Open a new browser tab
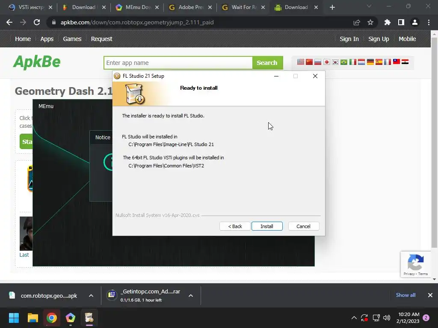 point(332,7)
